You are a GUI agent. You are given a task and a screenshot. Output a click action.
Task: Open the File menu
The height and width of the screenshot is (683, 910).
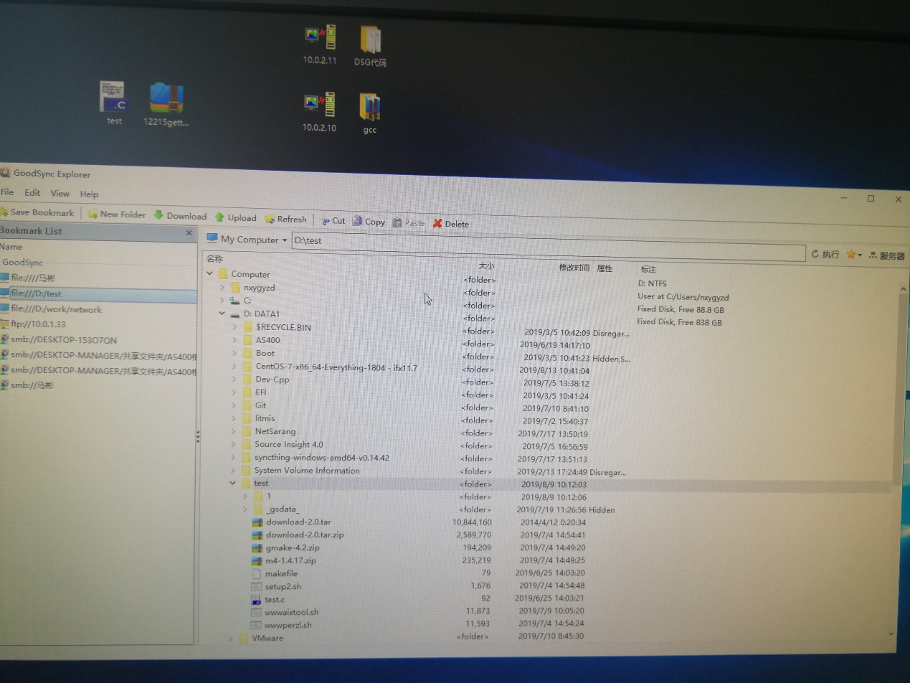pos(7,192)
